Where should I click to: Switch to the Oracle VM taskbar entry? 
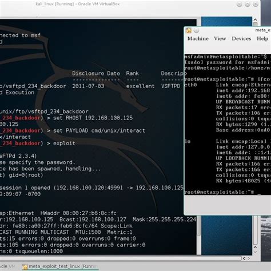click(7, 266)
